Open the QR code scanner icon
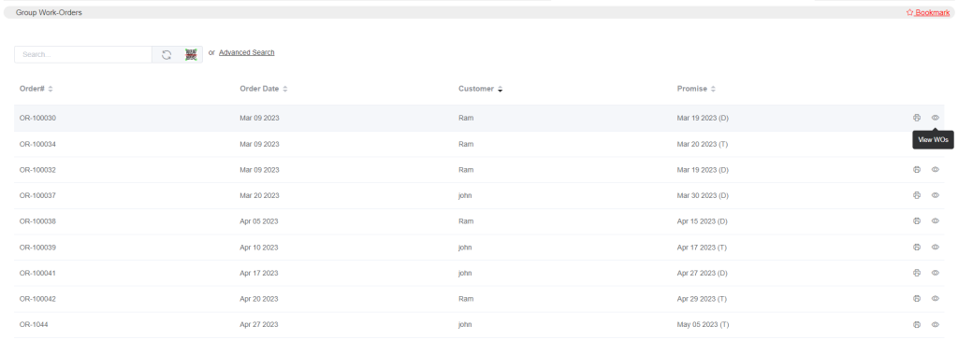The width and height of the screenshot is (958, 340). (x=191, y=55)
